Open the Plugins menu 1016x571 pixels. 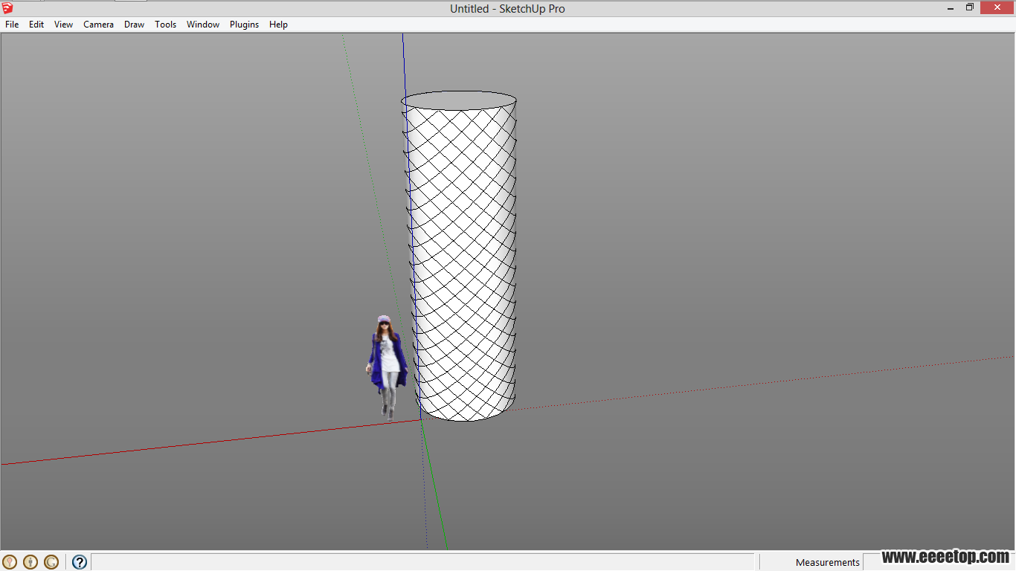(244, 25)
